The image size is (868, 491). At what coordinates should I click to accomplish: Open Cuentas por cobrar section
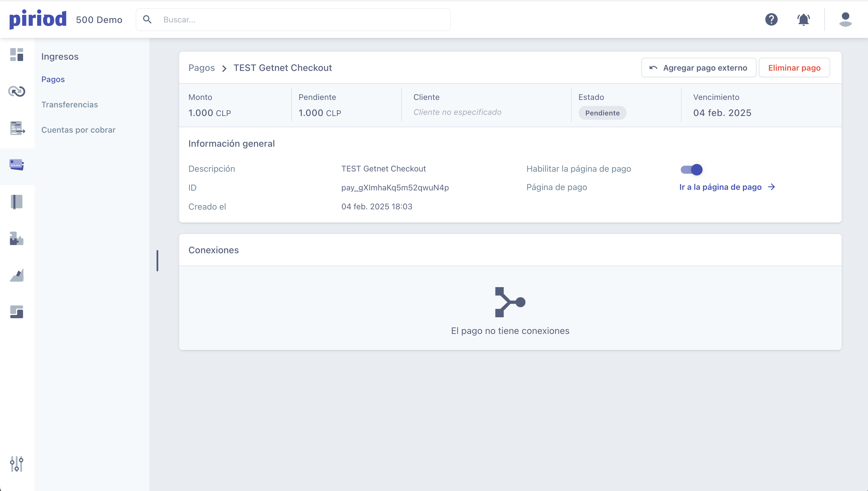click(78, 130)
